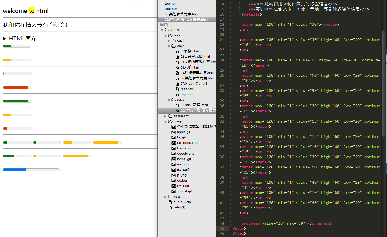This screenshot has height=237, width=387.
Task: Click the image icon next to p1.jpg
Action: [173, 175]
